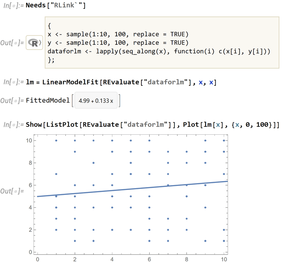Click inside the R code cell
This screenshot has height=263, width=282.
[162, 43]
